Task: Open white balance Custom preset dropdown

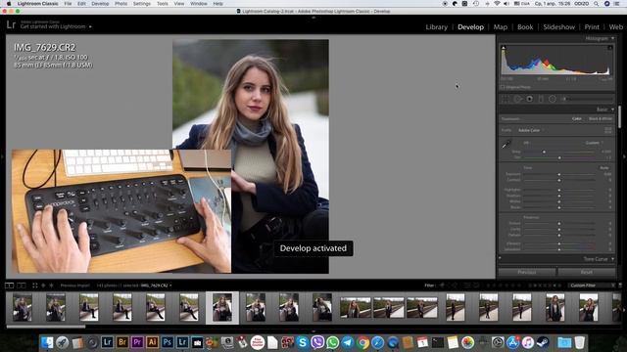Action: [x=595, y=143]
